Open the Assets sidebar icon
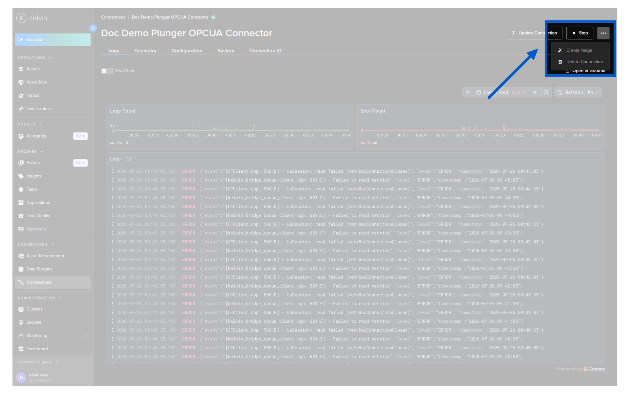Screen dimensions: 630x394 [21, 69]
